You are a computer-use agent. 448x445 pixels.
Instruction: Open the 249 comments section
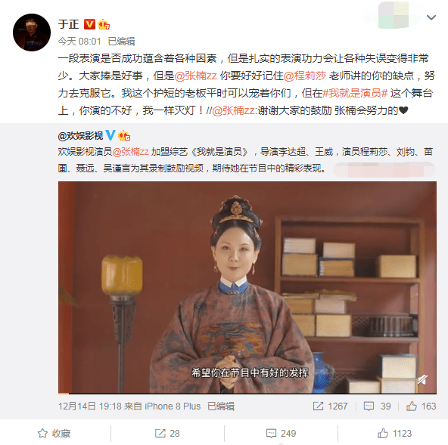click(281, 434)
